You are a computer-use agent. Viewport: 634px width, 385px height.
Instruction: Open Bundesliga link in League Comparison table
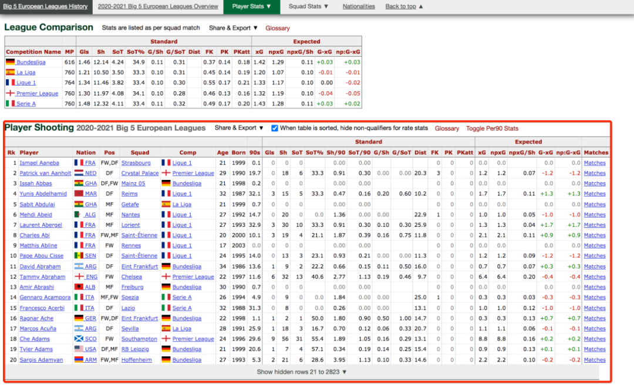point(31,62)
